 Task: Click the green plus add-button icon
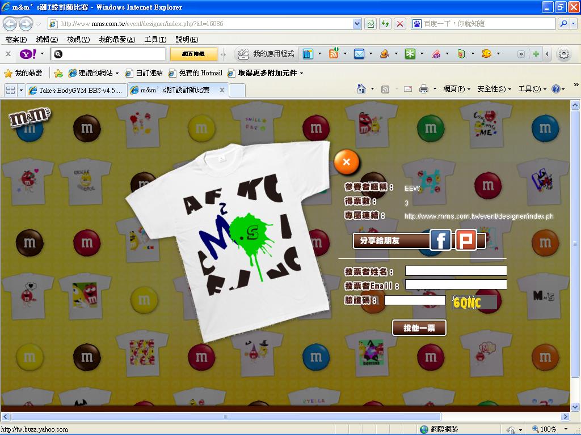[536, 54]
